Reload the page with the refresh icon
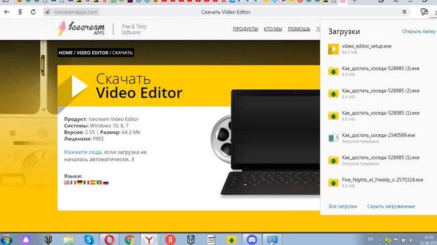Viewport: 437px width, 245px height. pos(33,12)
